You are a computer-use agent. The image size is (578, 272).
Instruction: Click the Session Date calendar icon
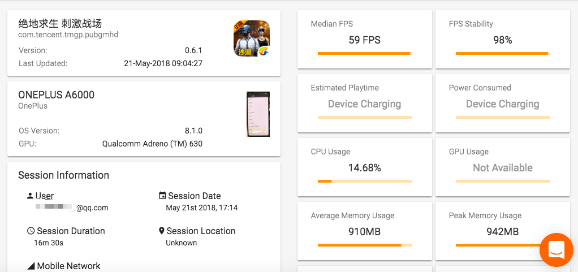click(162, 196)
